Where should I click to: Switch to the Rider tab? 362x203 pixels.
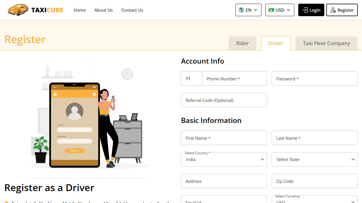tap(242, 43)
